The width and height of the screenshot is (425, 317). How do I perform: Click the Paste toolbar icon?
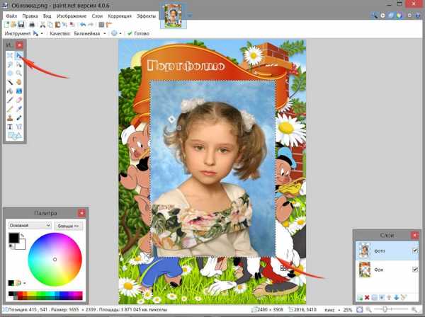pos(57,25)
